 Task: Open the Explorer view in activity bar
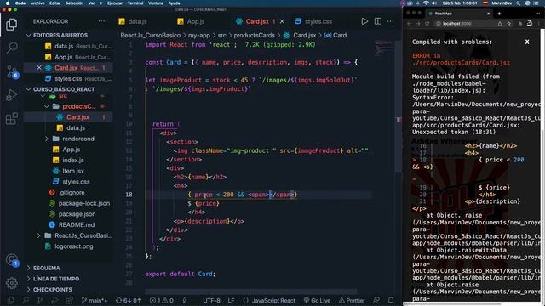point(11,25)
